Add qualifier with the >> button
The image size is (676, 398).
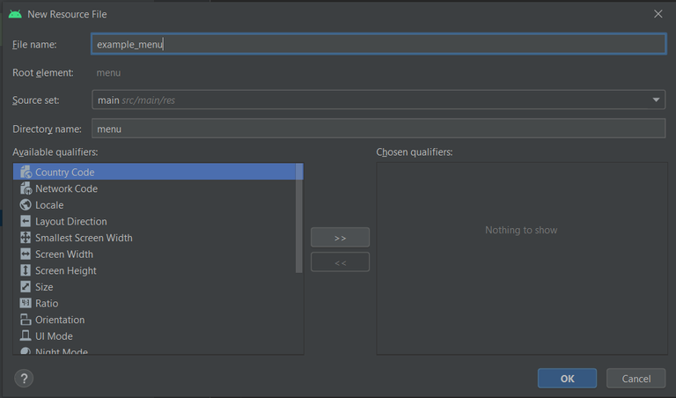click(x=340, y=238)
